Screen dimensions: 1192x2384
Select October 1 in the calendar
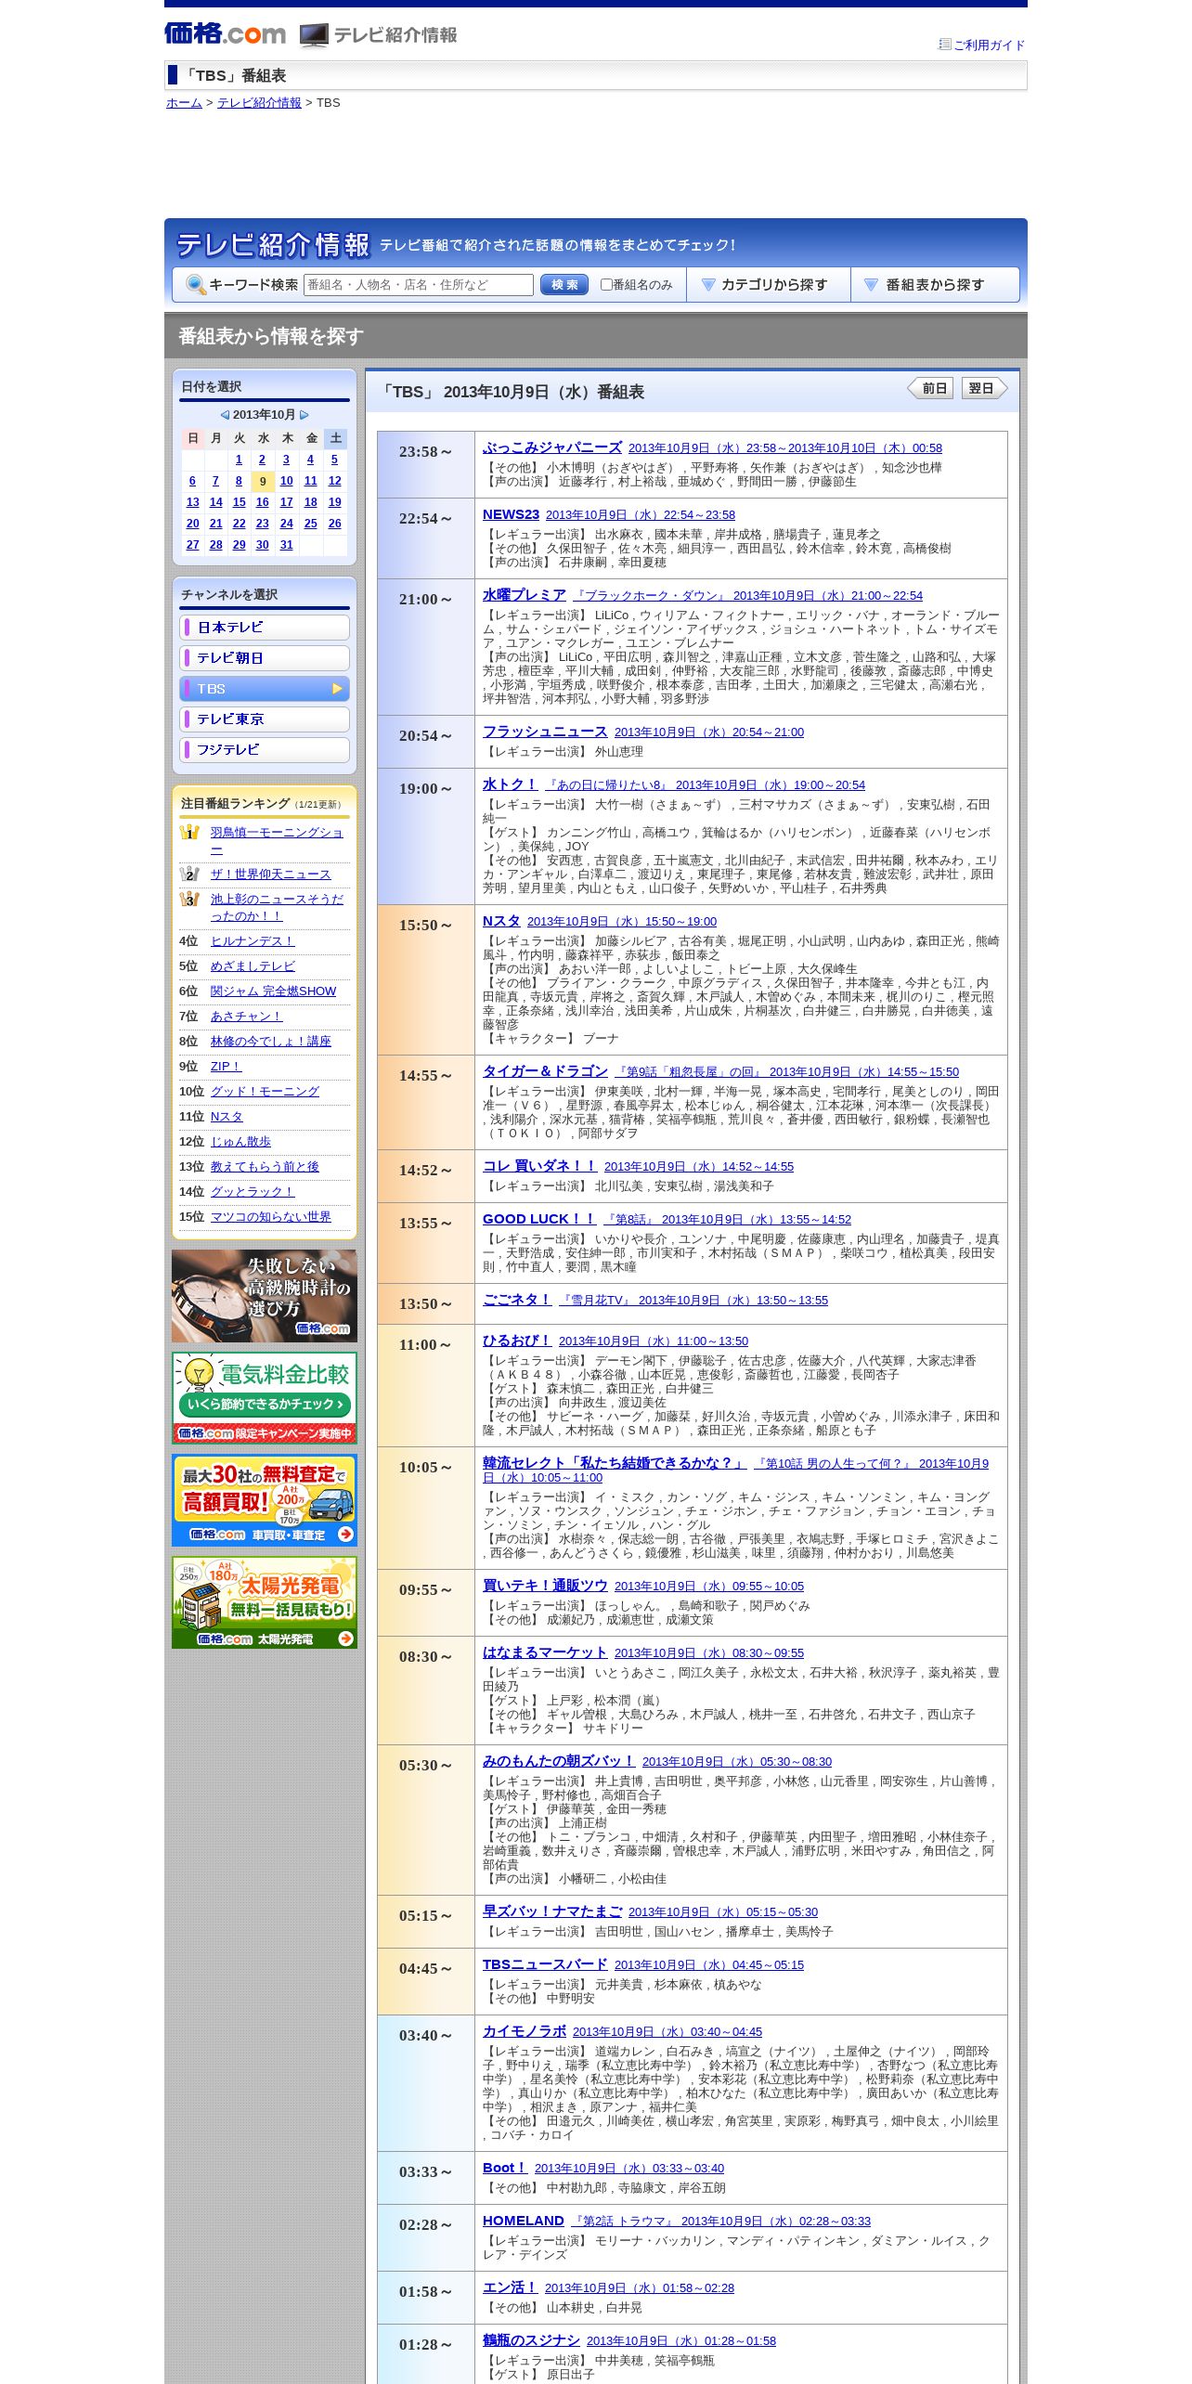pos(239,460)
